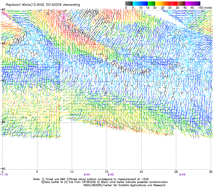Click the gray 0-5 knots color segment

(x=129, y=3)
